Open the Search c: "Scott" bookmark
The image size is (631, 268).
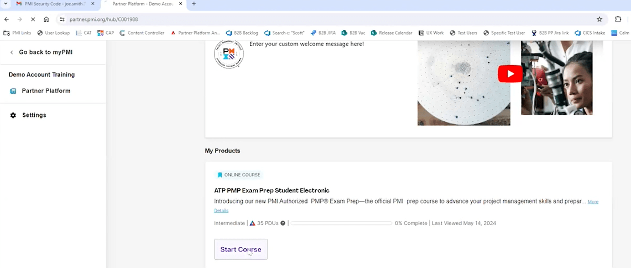tap(284, 33)
